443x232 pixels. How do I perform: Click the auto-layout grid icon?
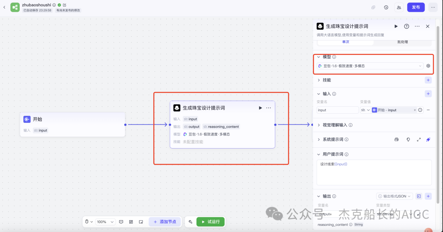click(x=131, y=222)
